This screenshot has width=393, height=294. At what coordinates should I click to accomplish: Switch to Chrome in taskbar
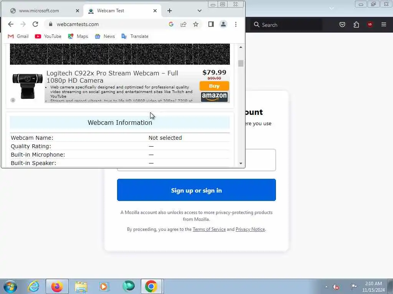click(151, 286)
